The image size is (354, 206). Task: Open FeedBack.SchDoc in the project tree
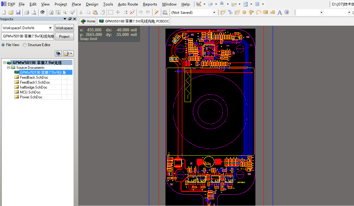click(34, 77)
